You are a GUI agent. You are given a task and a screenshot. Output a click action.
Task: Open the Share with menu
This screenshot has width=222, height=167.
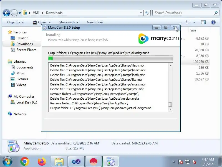69,22
